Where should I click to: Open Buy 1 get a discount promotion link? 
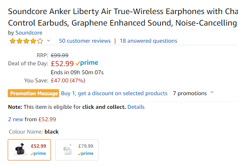(x=114, y=93)
